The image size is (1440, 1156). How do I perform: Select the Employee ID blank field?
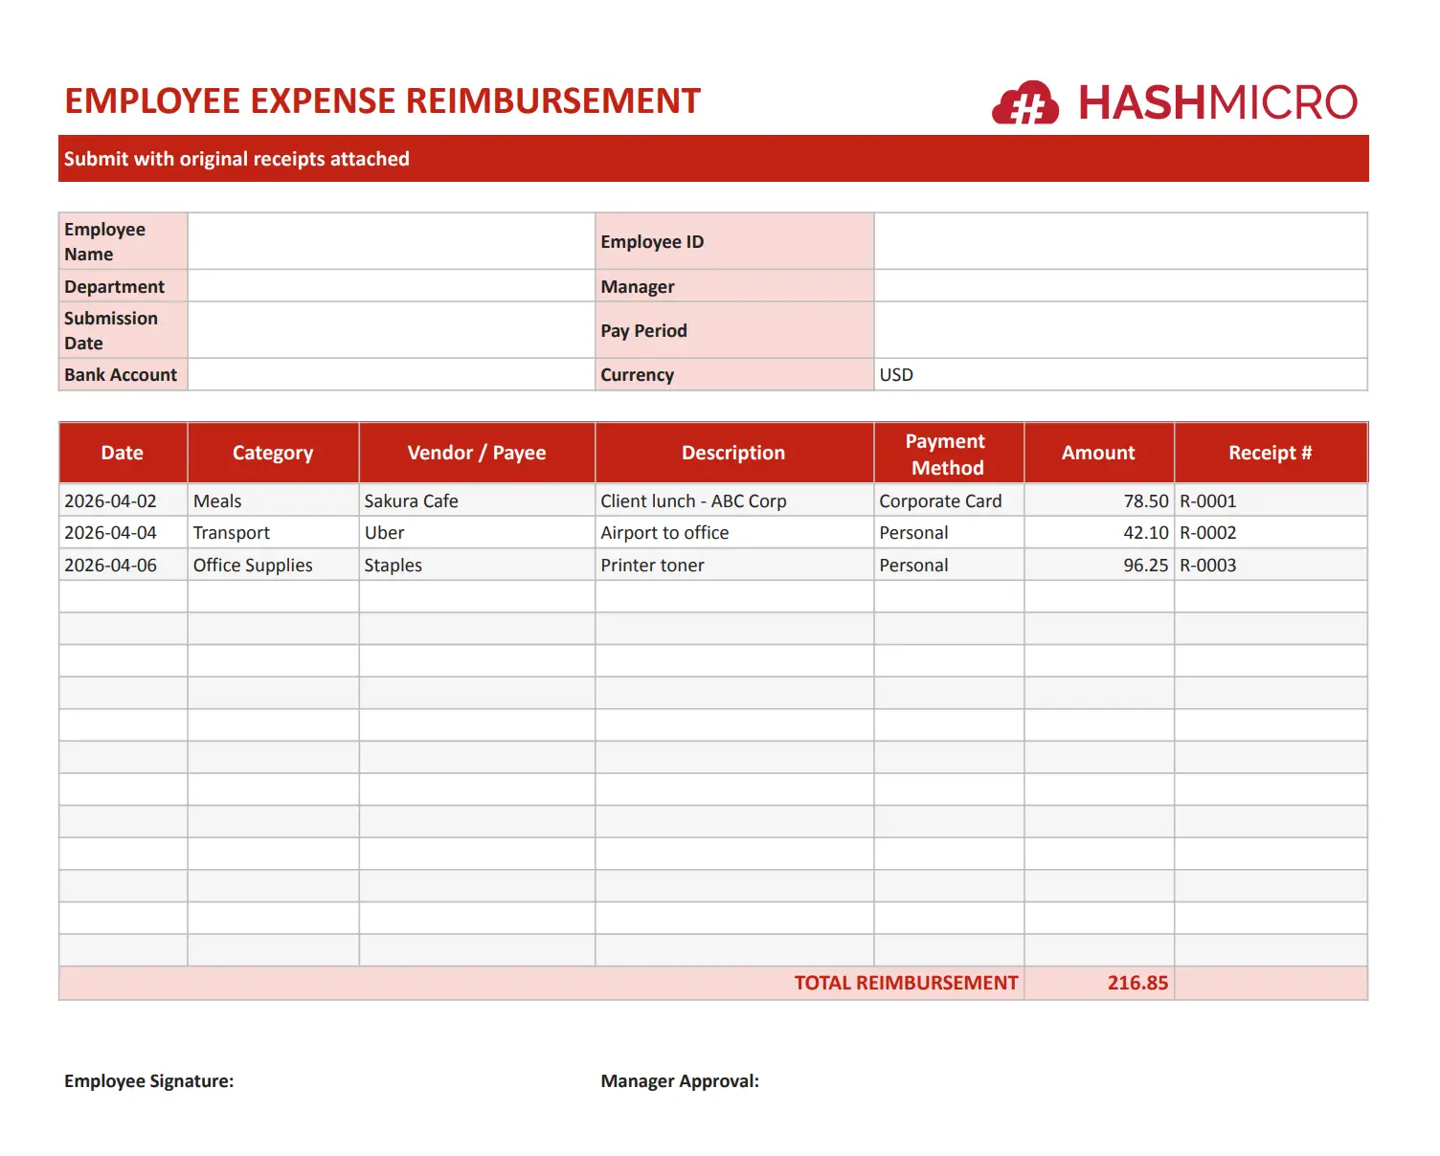(1119, 241)
